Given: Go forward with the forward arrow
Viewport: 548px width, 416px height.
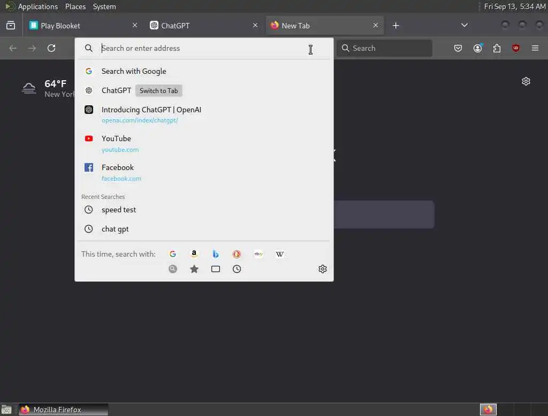Looking at the screenshot, I should [x=32, y=48].
